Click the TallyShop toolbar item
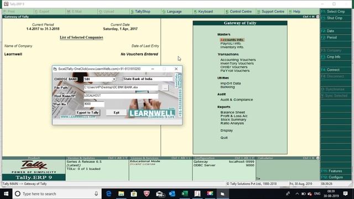 [x=140, y=12]
